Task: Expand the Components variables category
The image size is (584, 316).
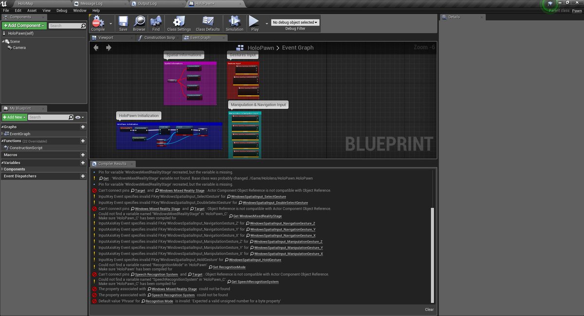Action: pos(3,169)
